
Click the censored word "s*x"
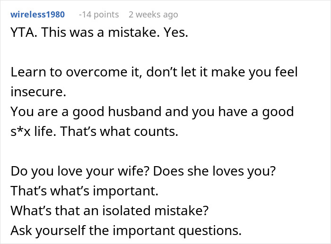pos(20,132)
